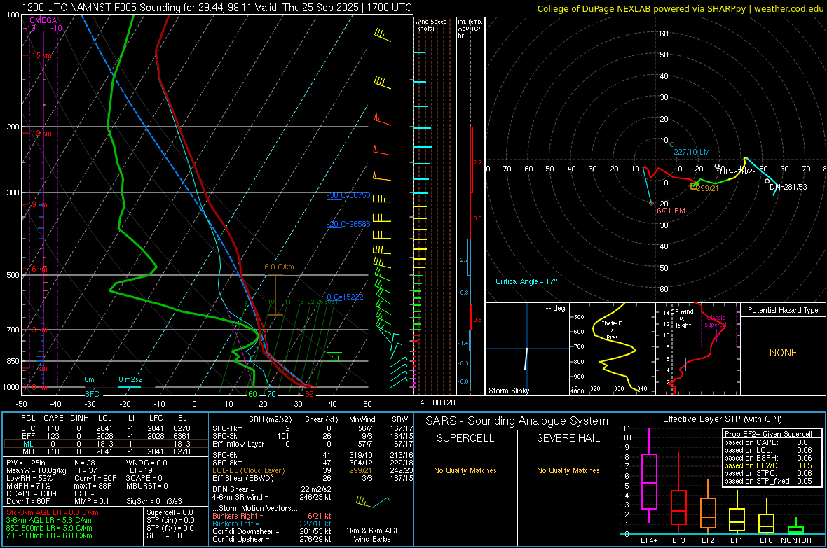The width and height of the screenshot is (827, 548).
Task: Click the 'DCAPE = 1309' value
Action: pyautogui.click(x=31, y=493)
